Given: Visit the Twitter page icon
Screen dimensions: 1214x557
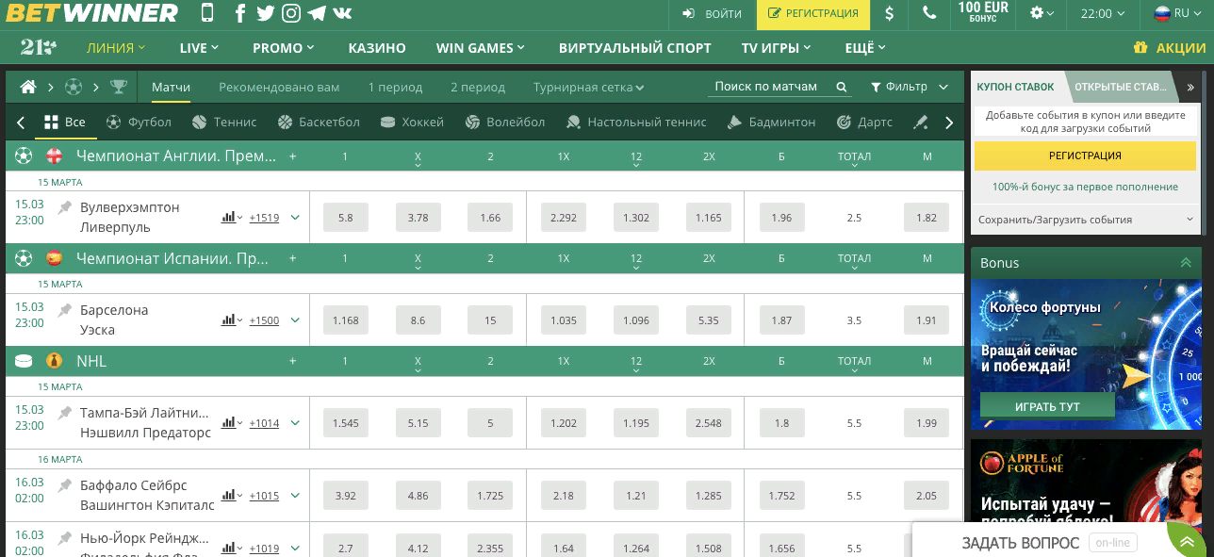Looking at the screenshot, I should 266,13.
